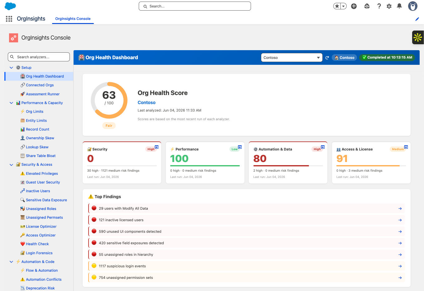Open Login Forensics analyzer
Viewport: 424px width, 291px height.
(39, 253)
